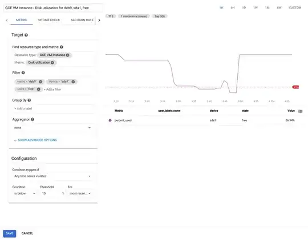Screen dimensions: 308x239
Task: Sort by the Metric column header
Action: tap(119, 111)
